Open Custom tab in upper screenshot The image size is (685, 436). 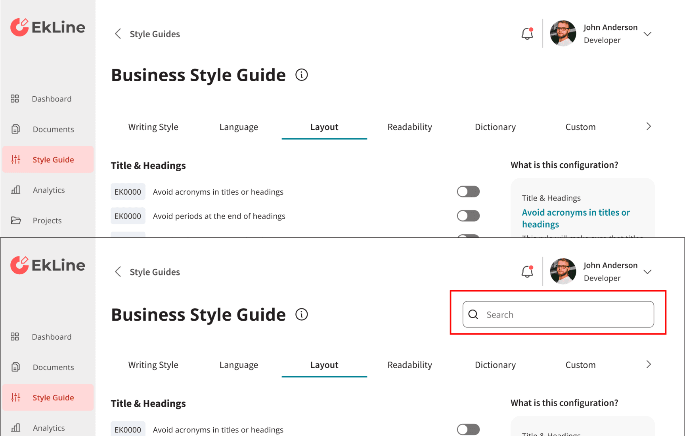[580, 127]
